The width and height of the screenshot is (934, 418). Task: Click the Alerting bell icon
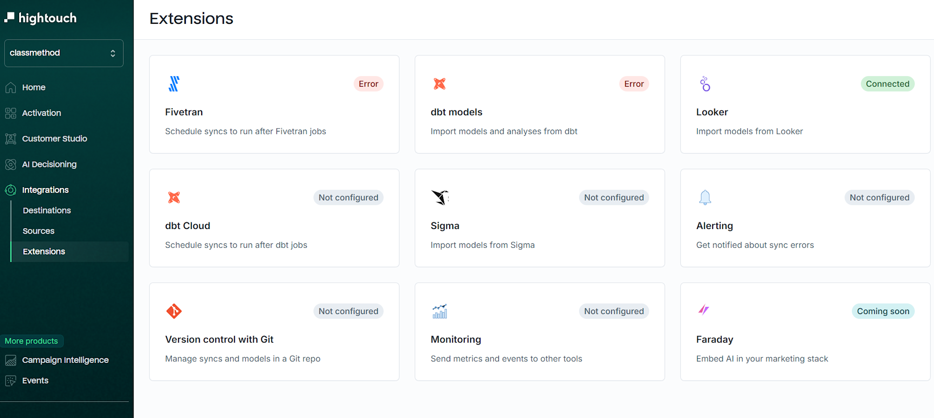pos(705,197)
